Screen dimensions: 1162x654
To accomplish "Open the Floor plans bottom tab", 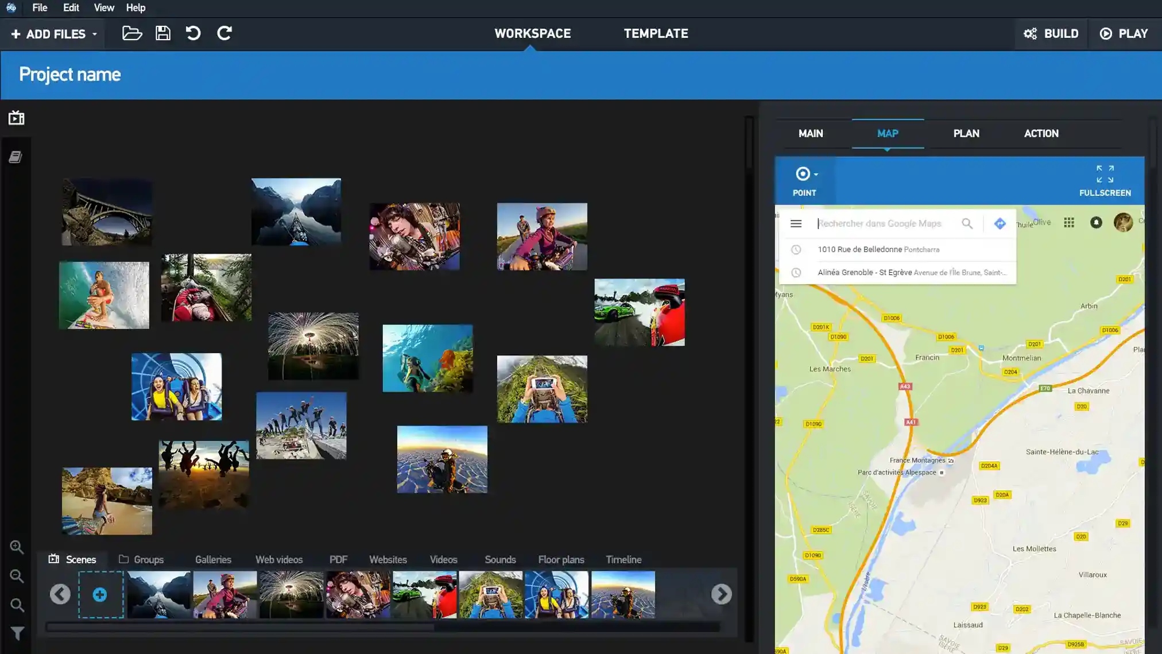I will point(561,559).
